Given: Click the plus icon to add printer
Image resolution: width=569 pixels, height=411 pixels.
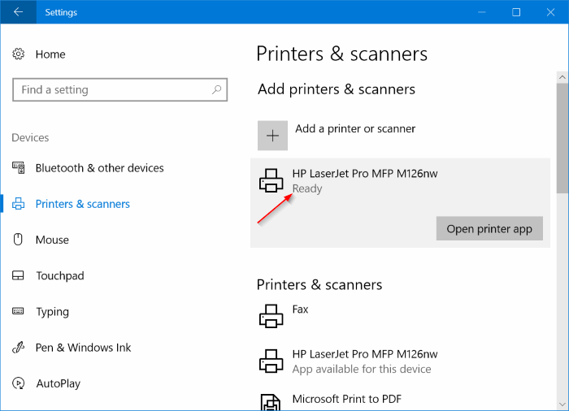Looking at the screenshot, I should point(272,136).
